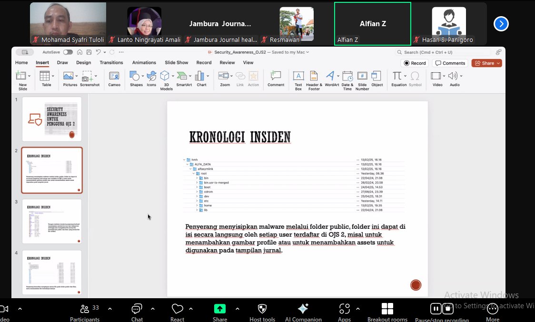Launch the AI Companion
Viewport: 535px width, 322px height.
tap(303, 312)
